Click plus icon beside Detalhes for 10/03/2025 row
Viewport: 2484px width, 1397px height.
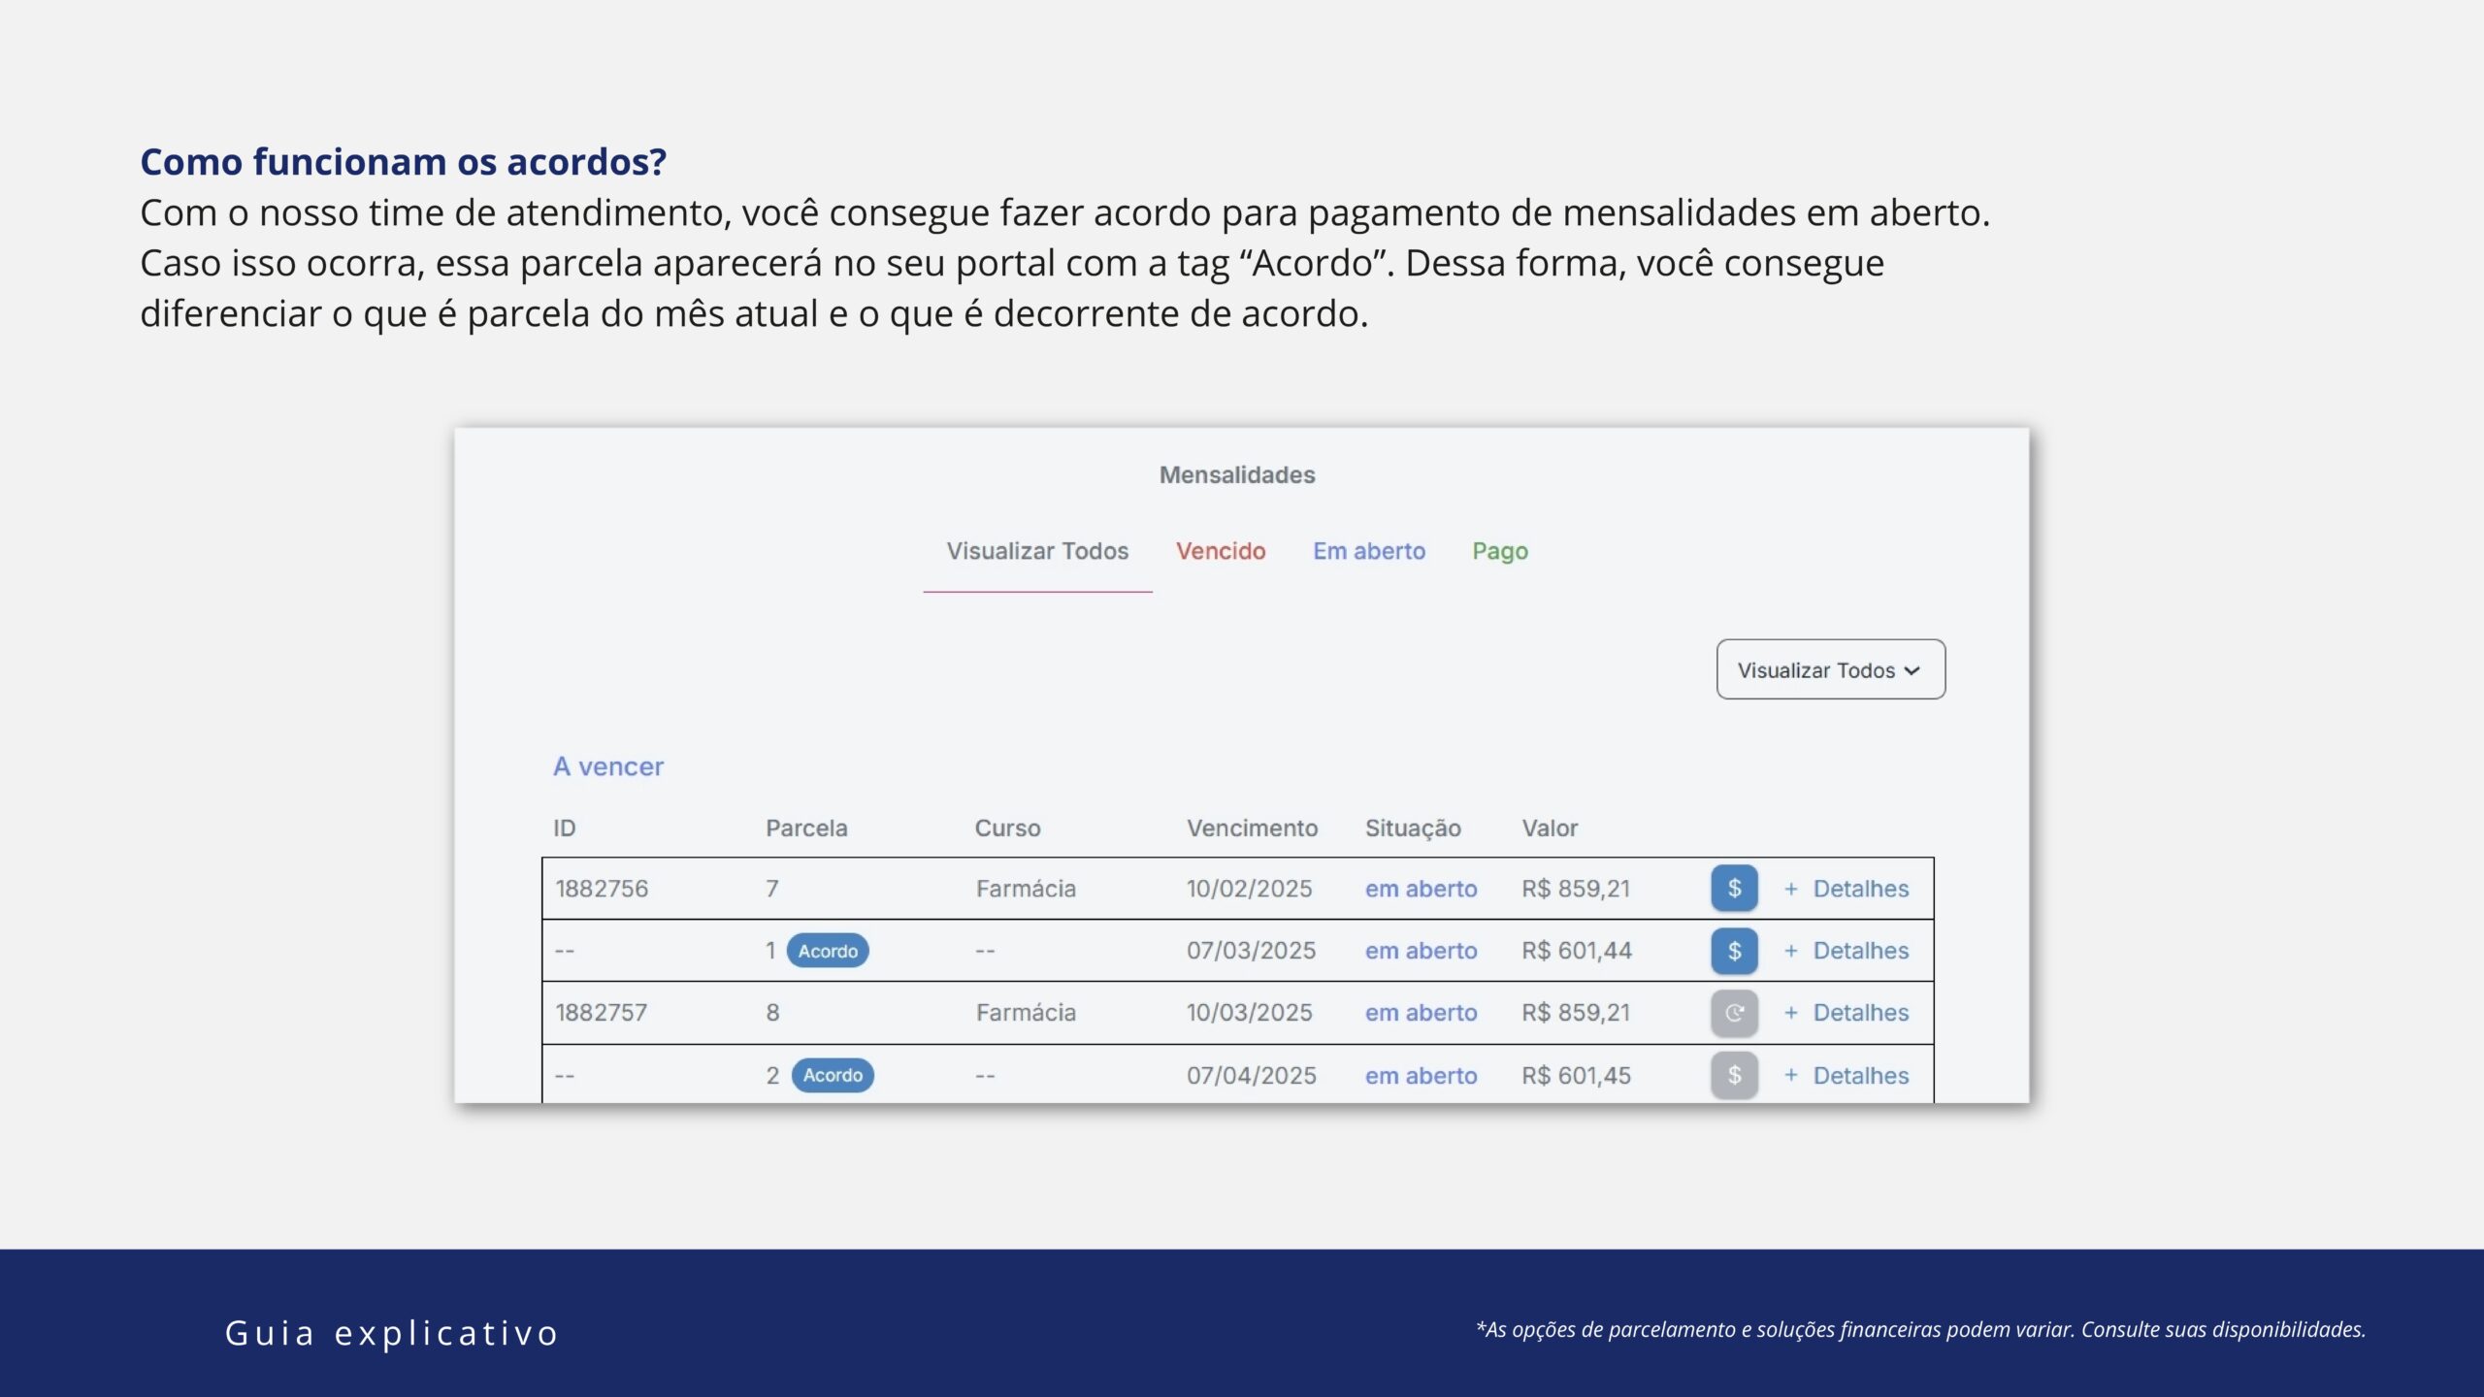[x=1790, y=1013]
